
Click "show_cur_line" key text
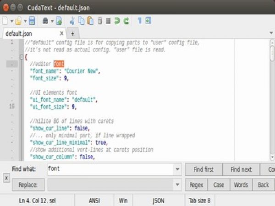(49, 128)
